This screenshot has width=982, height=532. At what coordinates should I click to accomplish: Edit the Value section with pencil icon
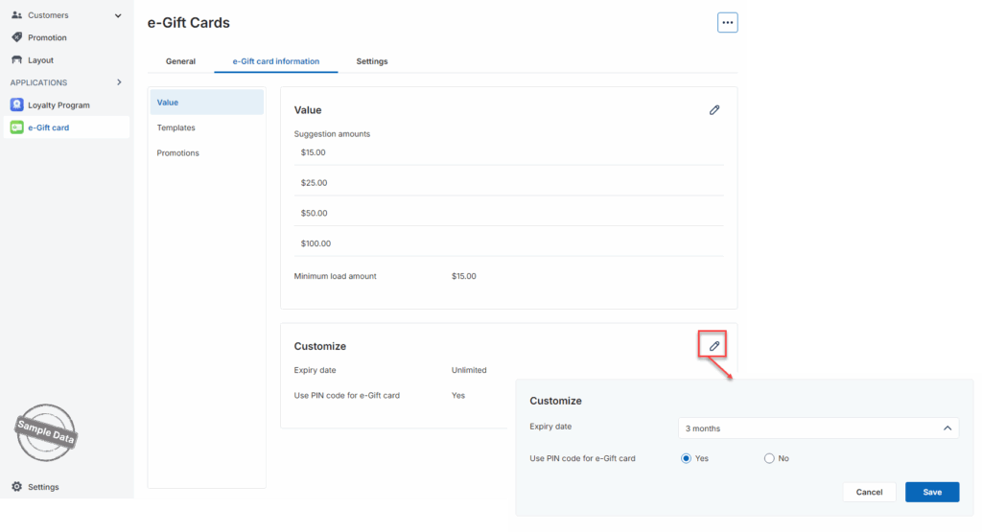714,110
